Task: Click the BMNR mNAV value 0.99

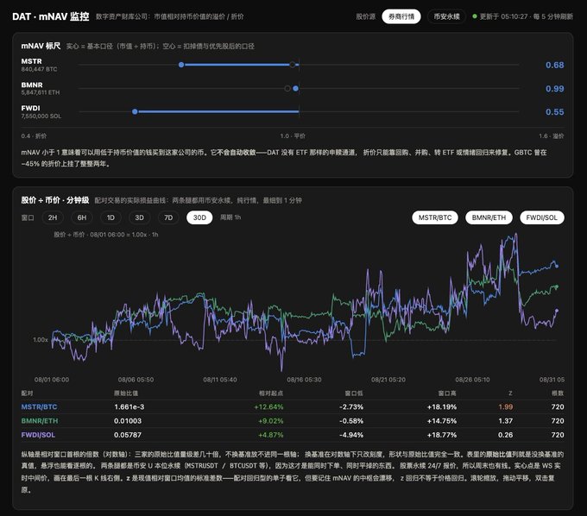Action: [554, 89]
